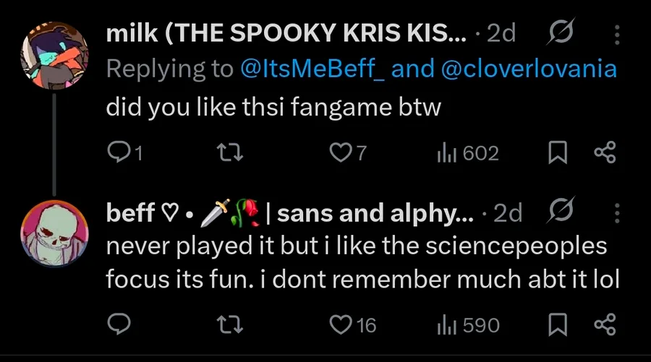Screen dimensions: 651x362
Task: Open more options for milk's tweet
Action: [616, 35]
